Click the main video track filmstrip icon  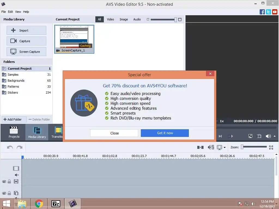click(16, 168)
